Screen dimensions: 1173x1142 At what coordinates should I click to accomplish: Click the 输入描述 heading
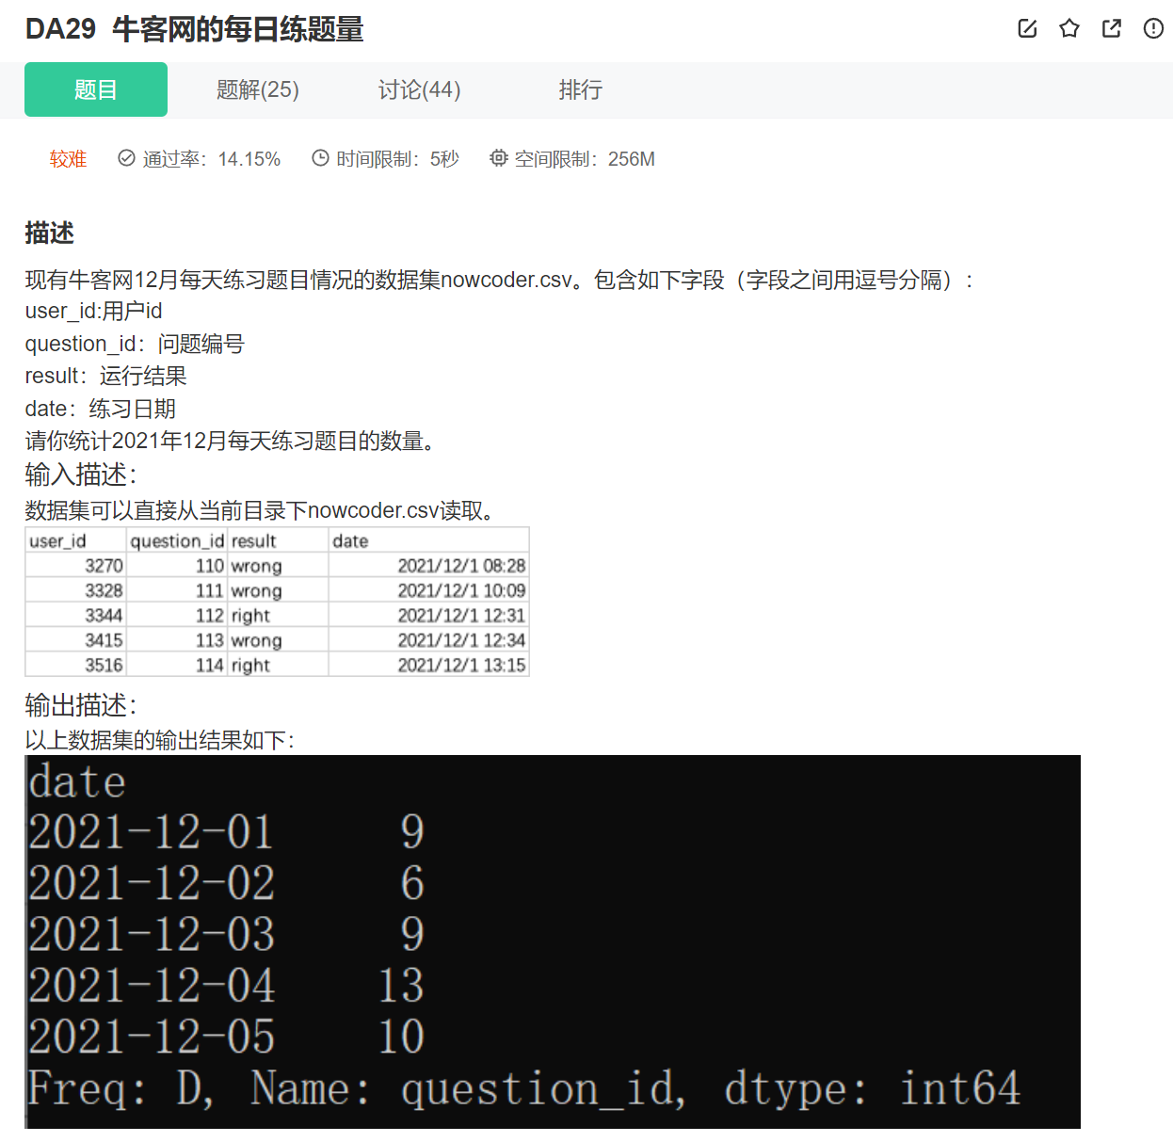click(81, 474)
